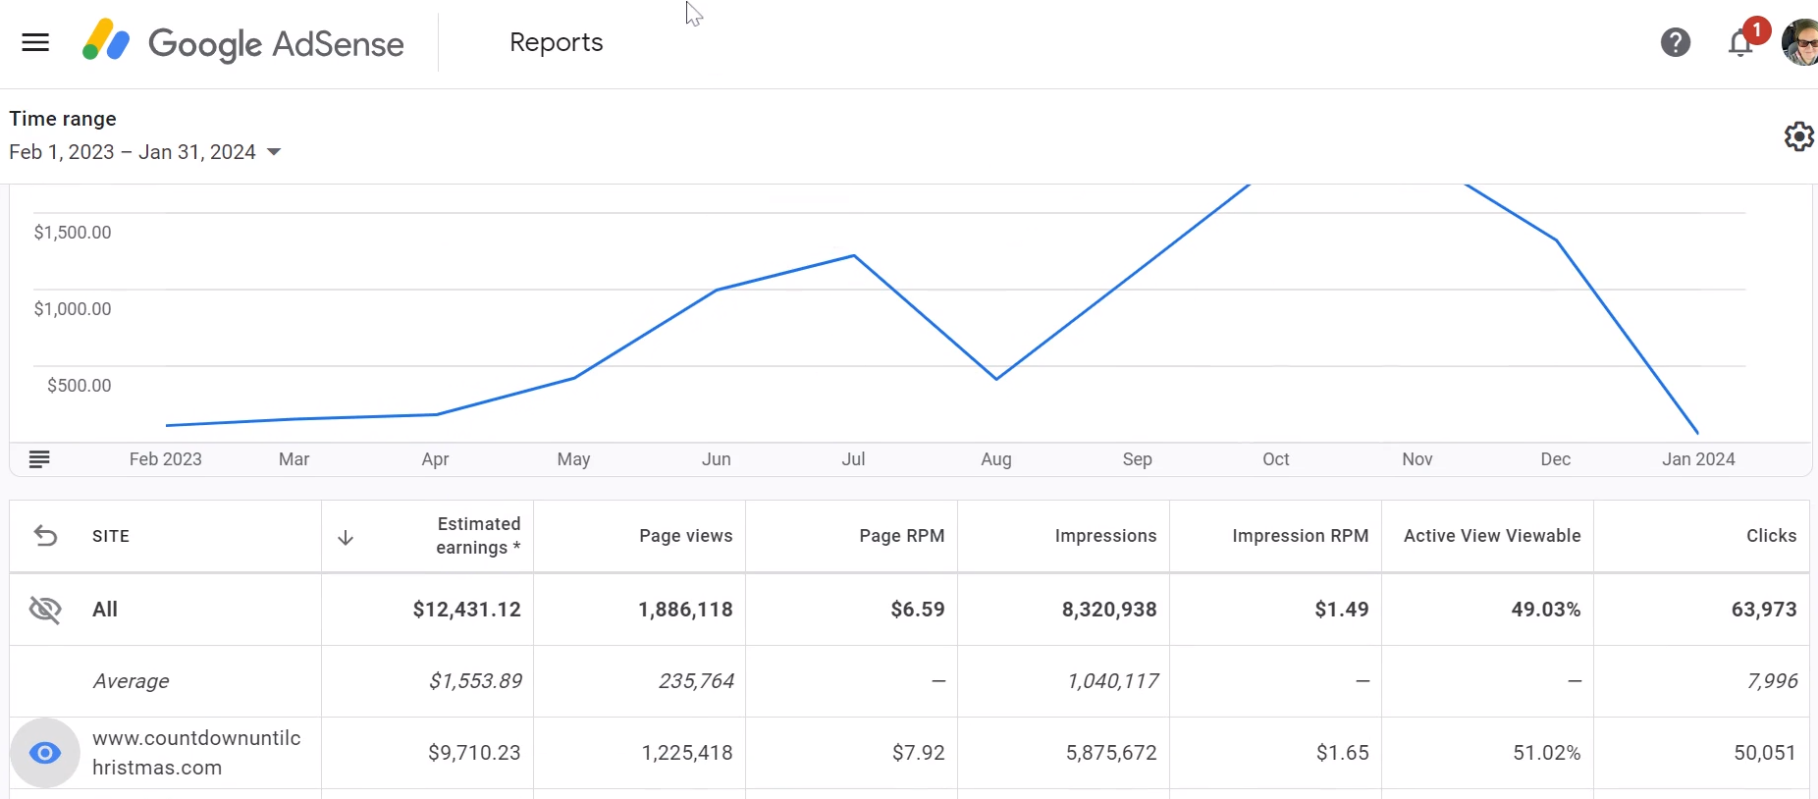Click the Oct axis label
Screen dimensions: 1818x799
click(1275, 459)
